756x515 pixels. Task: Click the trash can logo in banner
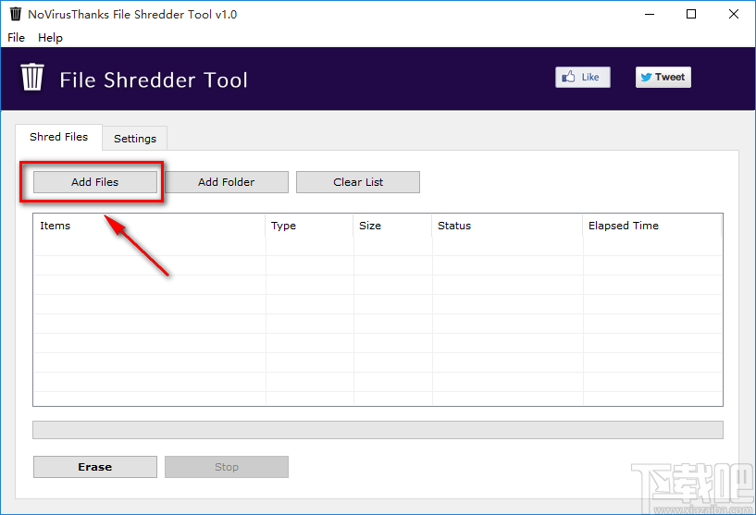(x=32, y=77)
